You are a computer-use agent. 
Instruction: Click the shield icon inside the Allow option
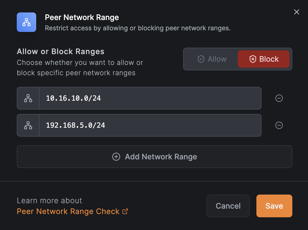tap(201, 59)
